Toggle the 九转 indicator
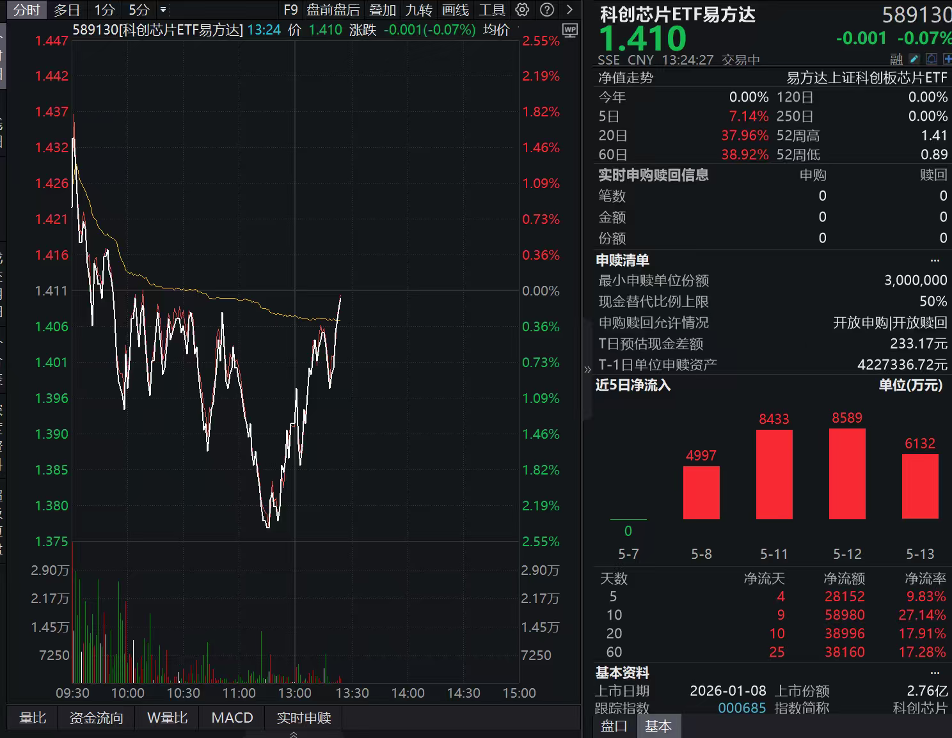Screen dimensions: 952x738 (419, 10)
